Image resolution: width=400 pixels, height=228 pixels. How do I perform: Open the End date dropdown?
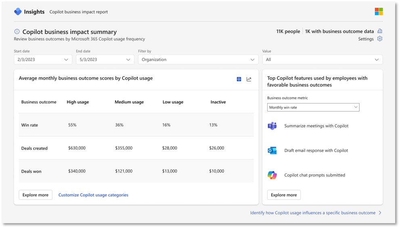pos(105,59)
